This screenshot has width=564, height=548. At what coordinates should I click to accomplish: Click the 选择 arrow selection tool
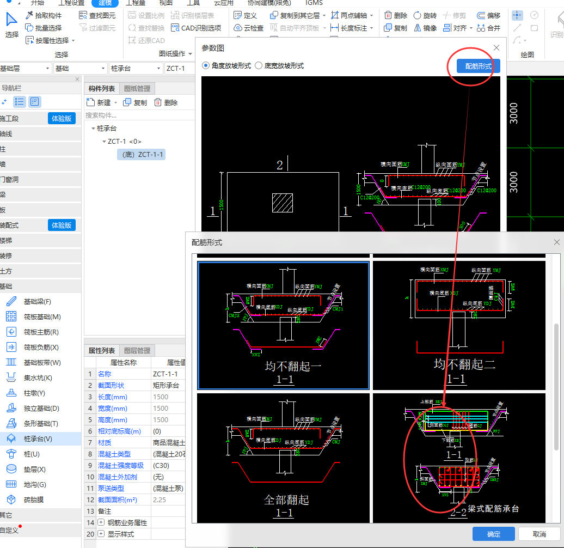point(11,25)
